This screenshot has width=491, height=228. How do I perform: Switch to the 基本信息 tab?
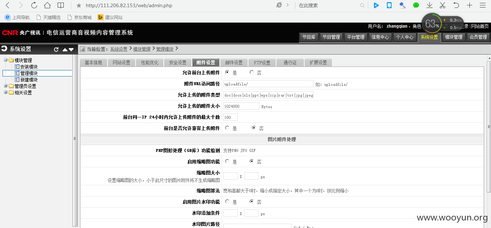point(93,62)
